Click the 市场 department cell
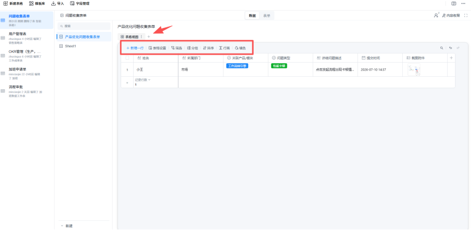471x230 pixels. click(200, 69)
